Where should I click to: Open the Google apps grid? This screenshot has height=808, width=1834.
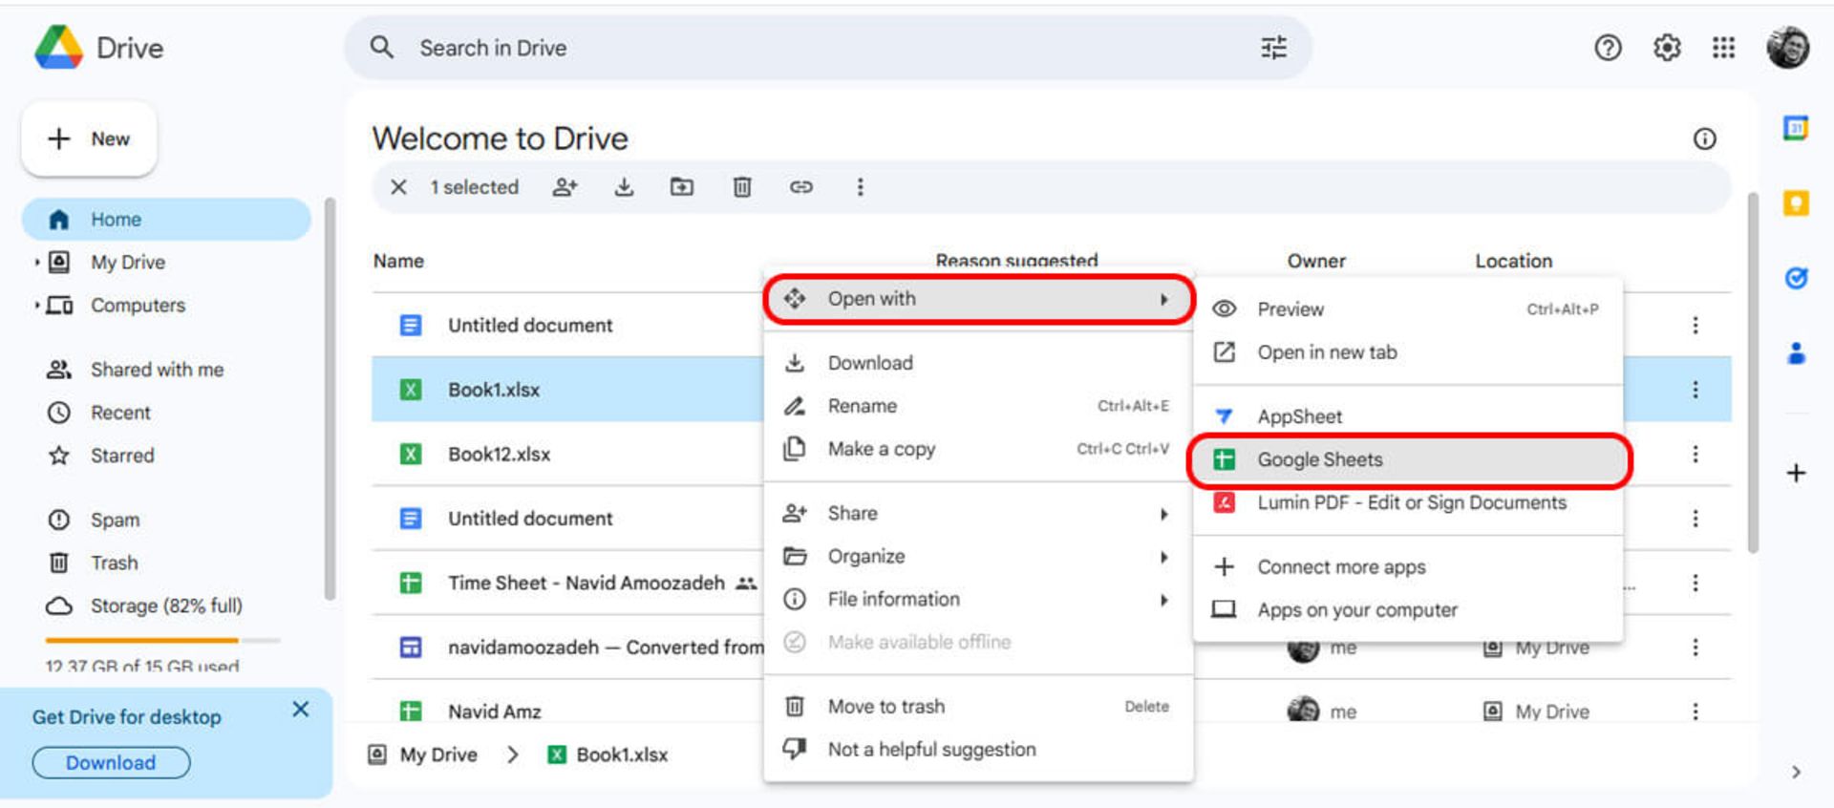(x=1723, y=48)
